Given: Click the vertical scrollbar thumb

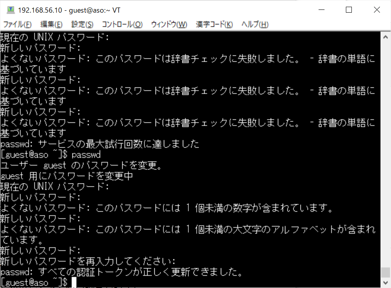Looking at the screenshot, I should 385,272.
